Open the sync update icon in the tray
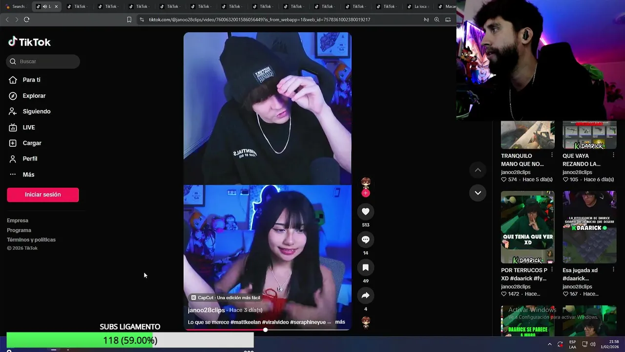 [560, 344]
